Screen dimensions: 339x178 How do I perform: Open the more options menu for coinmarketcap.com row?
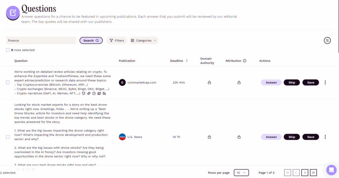point(325,83)
